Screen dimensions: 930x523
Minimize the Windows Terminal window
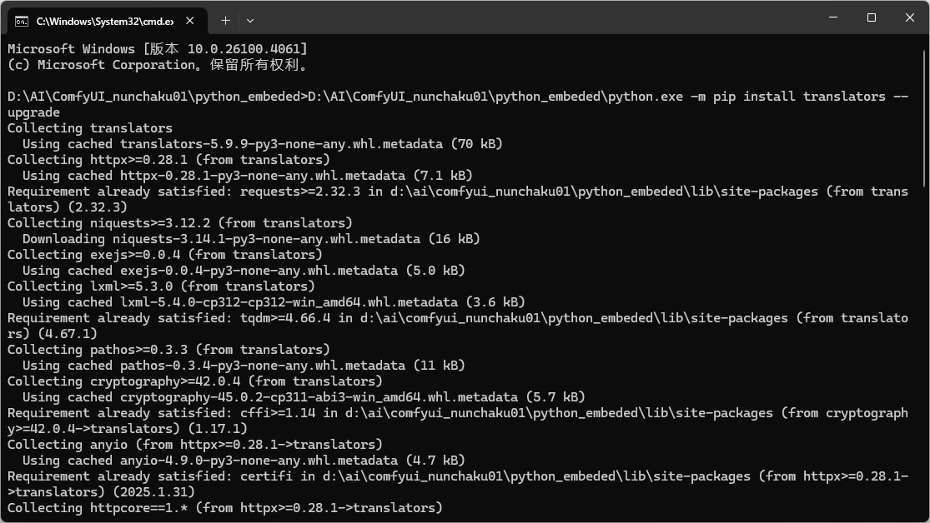pyautogui.click(x=832, y=17)
